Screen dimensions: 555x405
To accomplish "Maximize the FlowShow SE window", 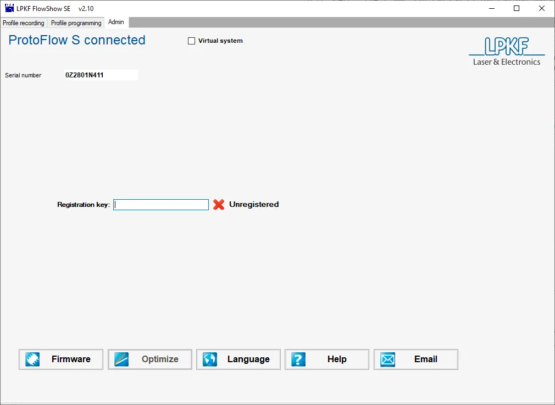I will click(517, 8).
